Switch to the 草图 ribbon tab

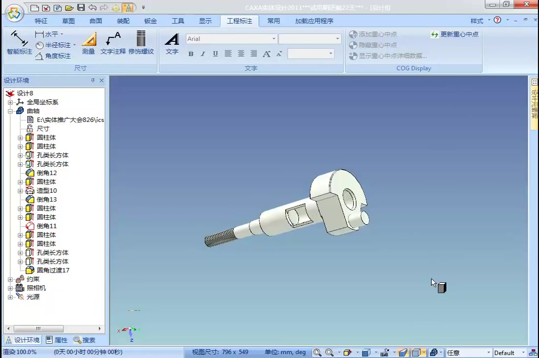(x=68, y=21)
